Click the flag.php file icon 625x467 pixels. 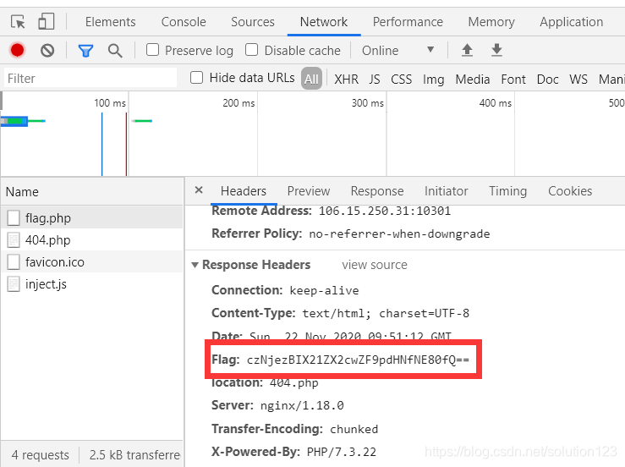point(14,218)
